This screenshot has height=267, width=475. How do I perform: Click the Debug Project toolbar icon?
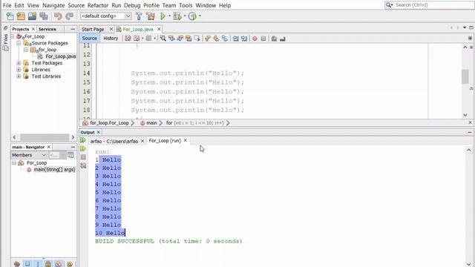(177, 16)
